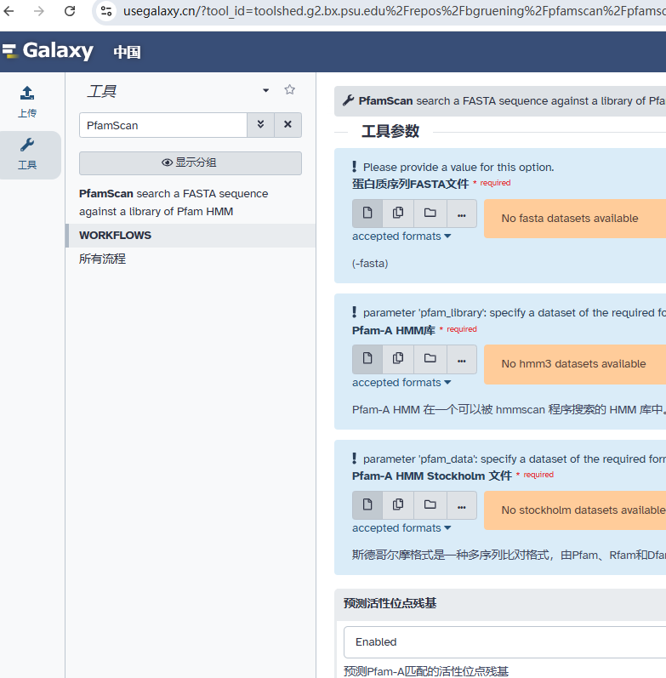The height and width of the screenshot is (678, 666).
Task: Click the No hmm3 datasets available box
Action: coord(575,364)
